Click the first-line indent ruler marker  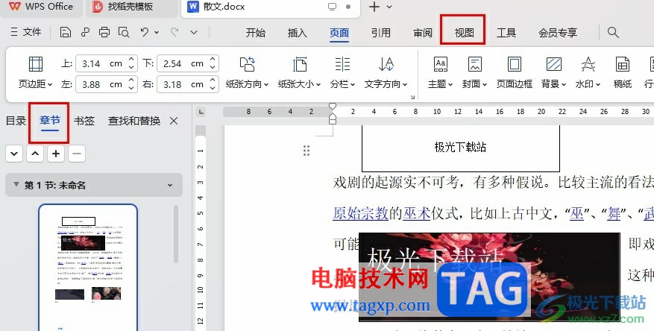click(333, 107)
